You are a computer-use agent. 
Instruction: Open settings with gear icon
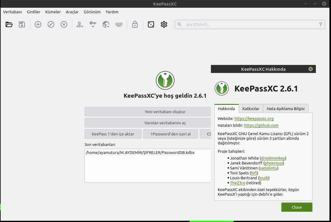click(x=164, y=24)
